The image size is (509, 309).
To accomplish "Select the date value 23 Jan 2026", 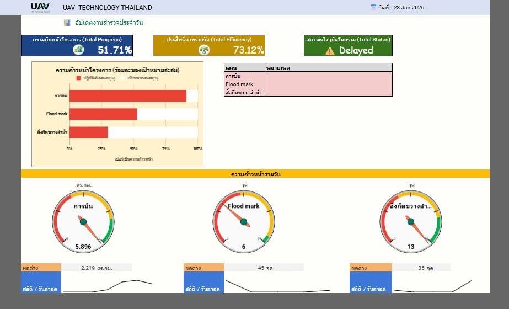I will coord(409,8).
